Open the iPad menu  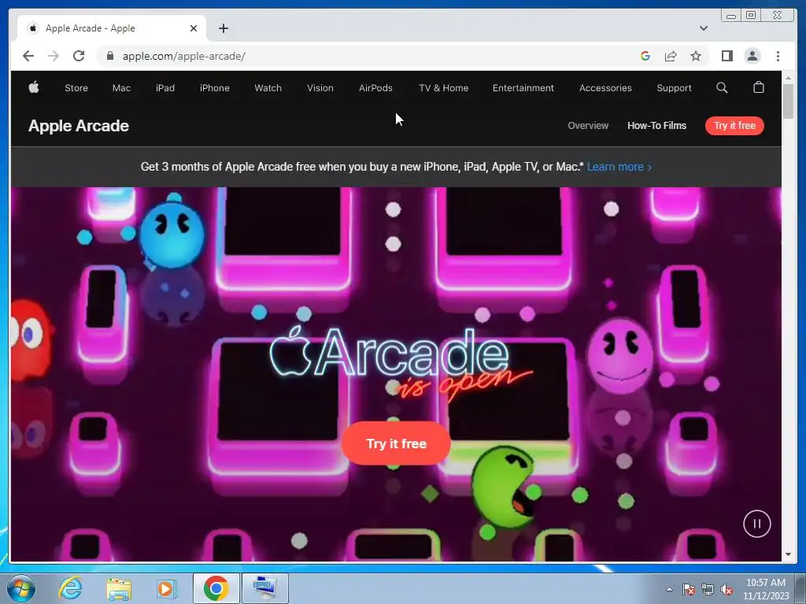point(165,88)
